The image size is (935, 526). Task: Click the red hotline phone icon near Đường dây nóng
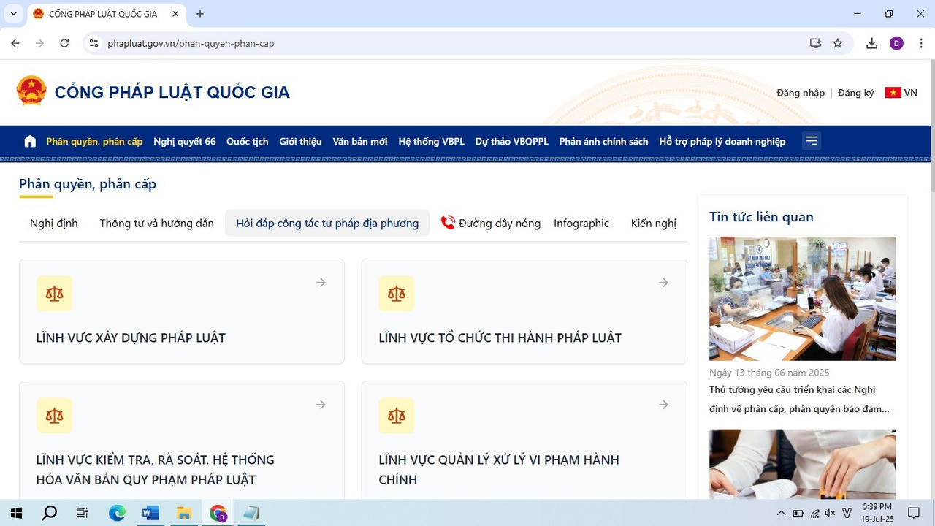pyautogui.click(x=446, y=222)
